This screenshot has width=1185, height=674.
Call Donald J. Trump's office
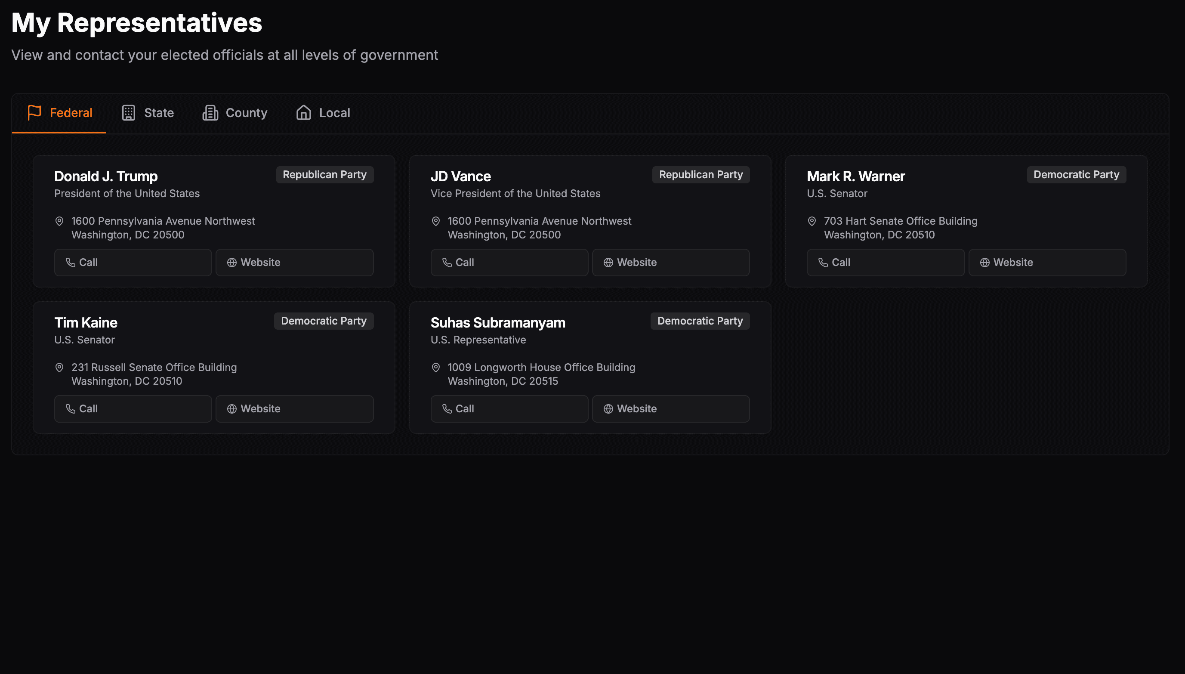133,263
